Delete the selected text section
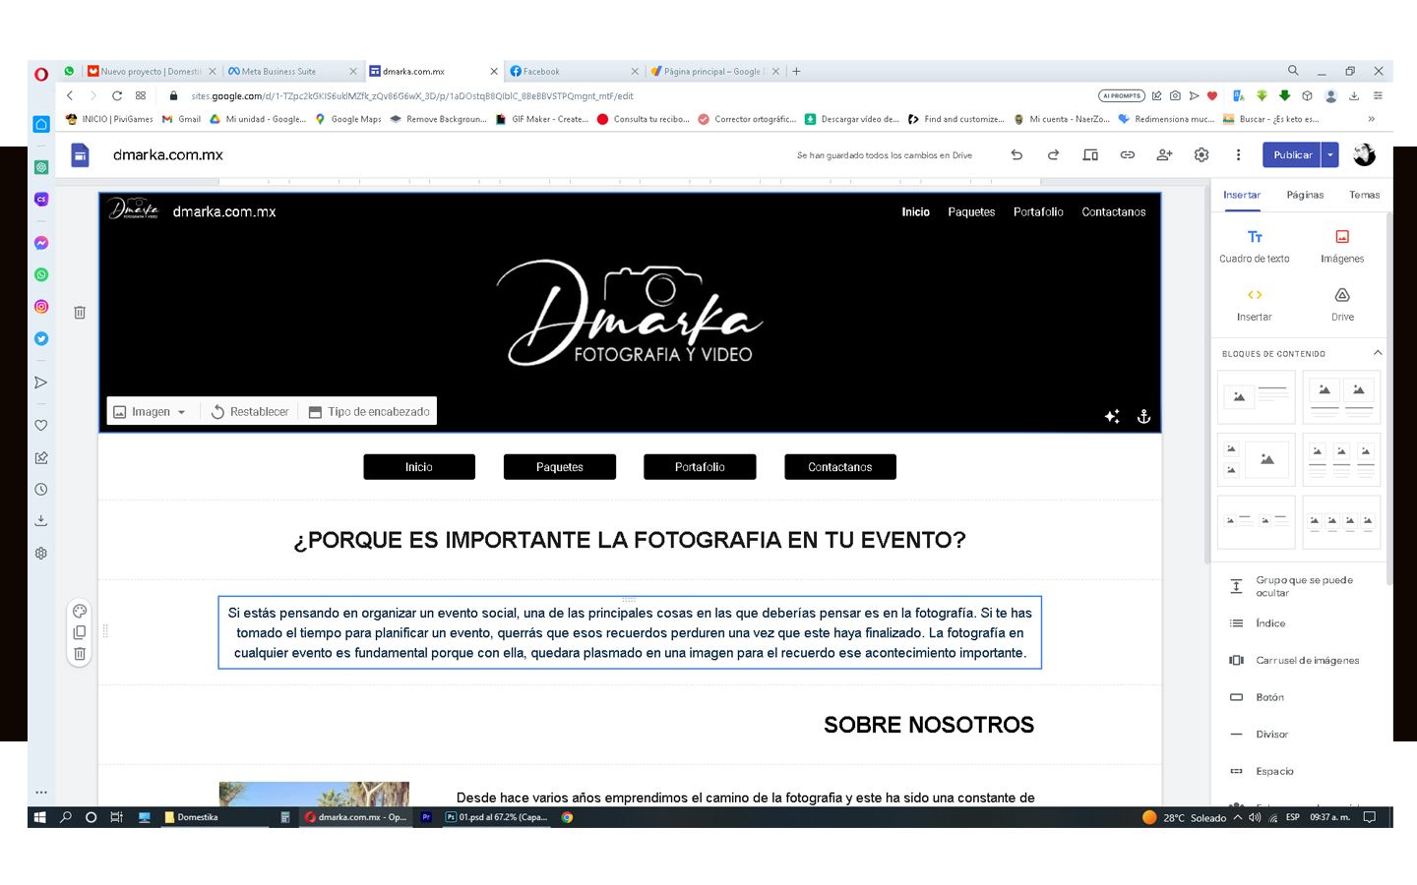 tap(80, 654)
